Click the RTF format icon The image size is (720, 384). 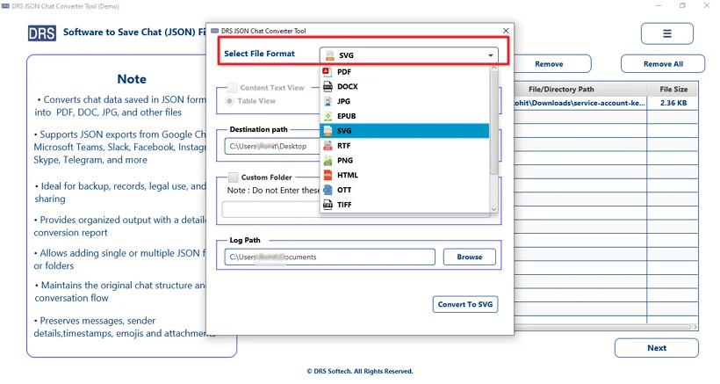click(x=328, y=146)
